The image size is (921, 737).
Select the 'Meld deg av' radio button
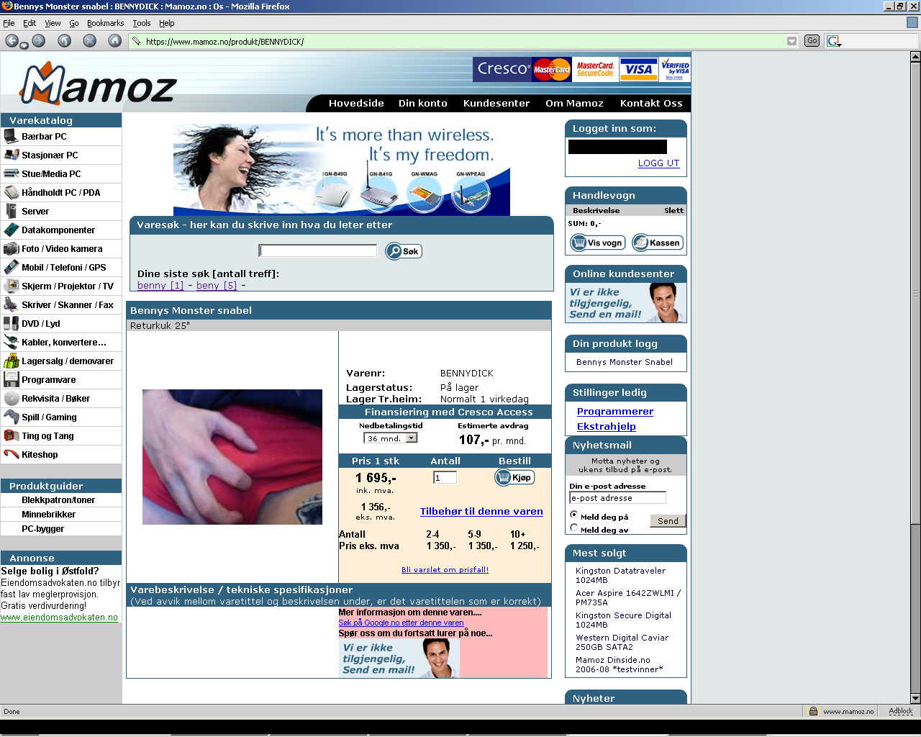tap(573, 528)
